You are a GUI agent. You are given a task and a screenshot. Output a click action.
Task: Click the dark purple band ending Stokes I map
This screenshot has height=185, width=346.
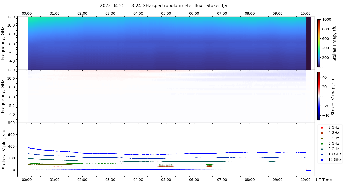click(x=308, y=43)
